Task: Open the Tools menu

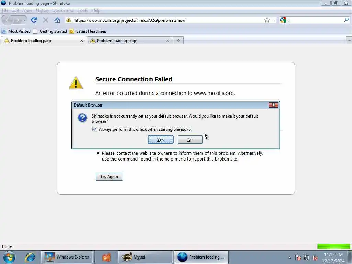Action: (x=82, y=10)
